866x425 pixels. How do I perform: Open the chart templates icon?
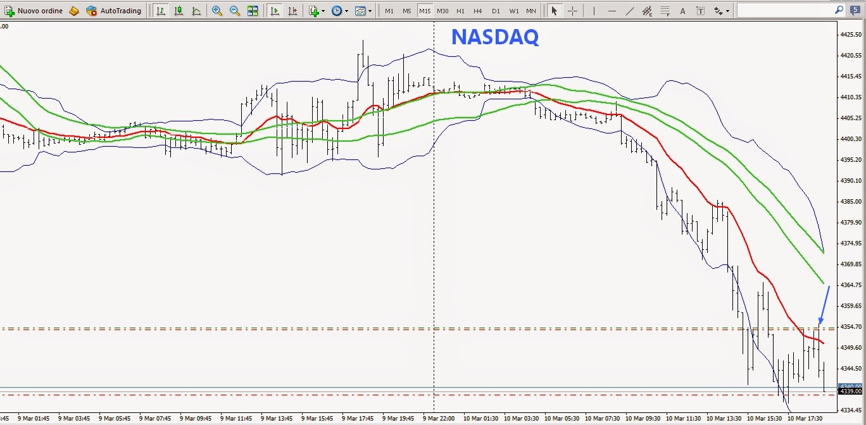click(360, 11)
